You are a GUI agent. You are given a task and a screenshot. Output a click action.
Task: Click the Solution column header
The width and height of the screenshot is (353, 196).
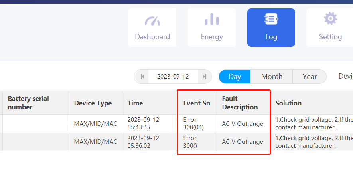point(288,103)
